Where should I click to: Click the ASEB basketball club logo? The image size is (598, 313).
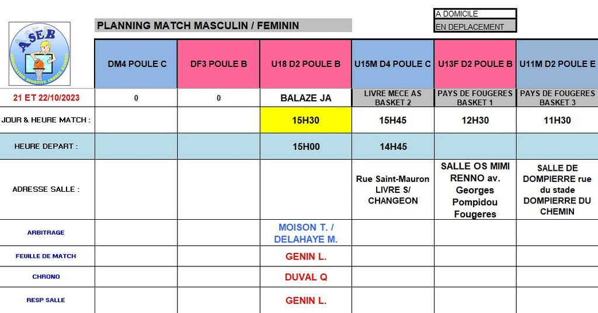39,54
